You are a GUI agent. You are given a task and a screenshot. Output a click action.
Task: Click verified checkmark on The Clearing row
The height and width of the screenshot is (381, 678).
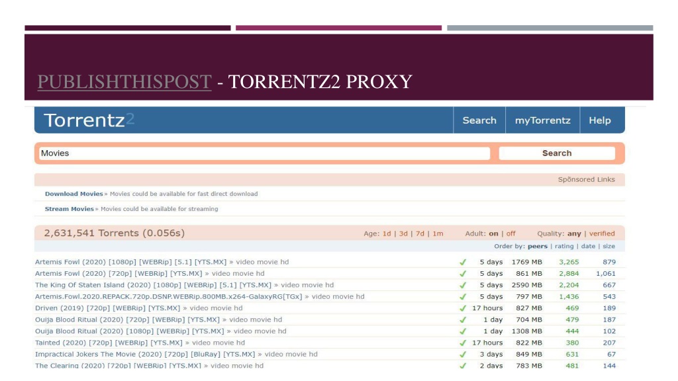coord(463,365)
